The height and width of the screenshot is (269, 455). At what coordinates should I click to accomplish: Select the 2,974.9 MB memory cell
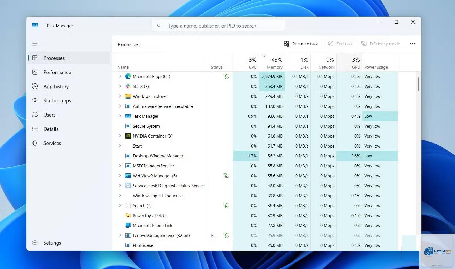[272, 76]
